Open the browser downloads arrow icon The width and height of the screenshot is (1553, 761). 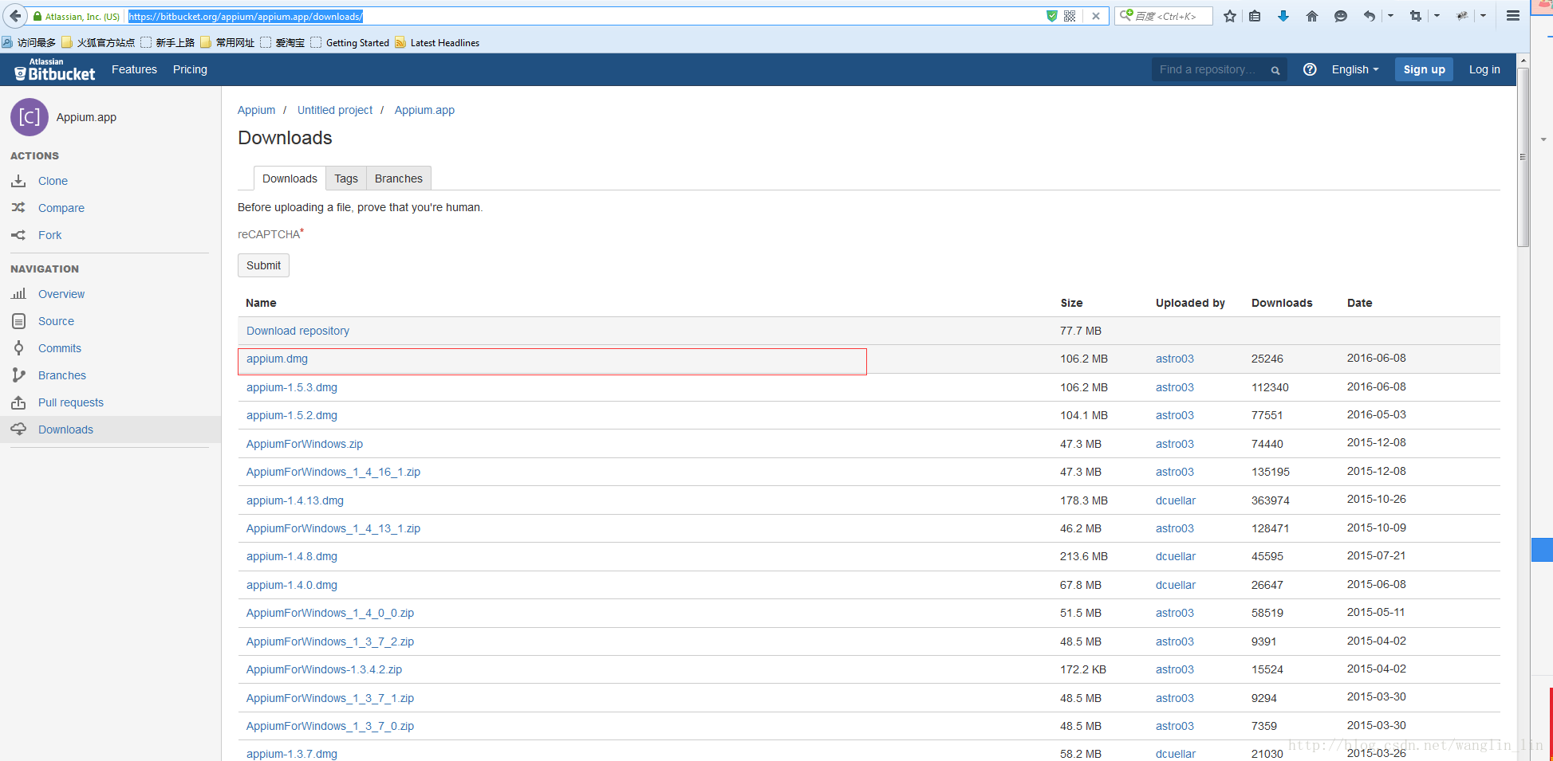tap(1283, 16)
